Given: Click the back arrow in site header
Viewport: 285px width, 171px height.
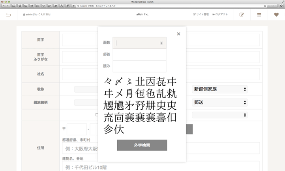Looking at the screenshot, I should 9,15.
